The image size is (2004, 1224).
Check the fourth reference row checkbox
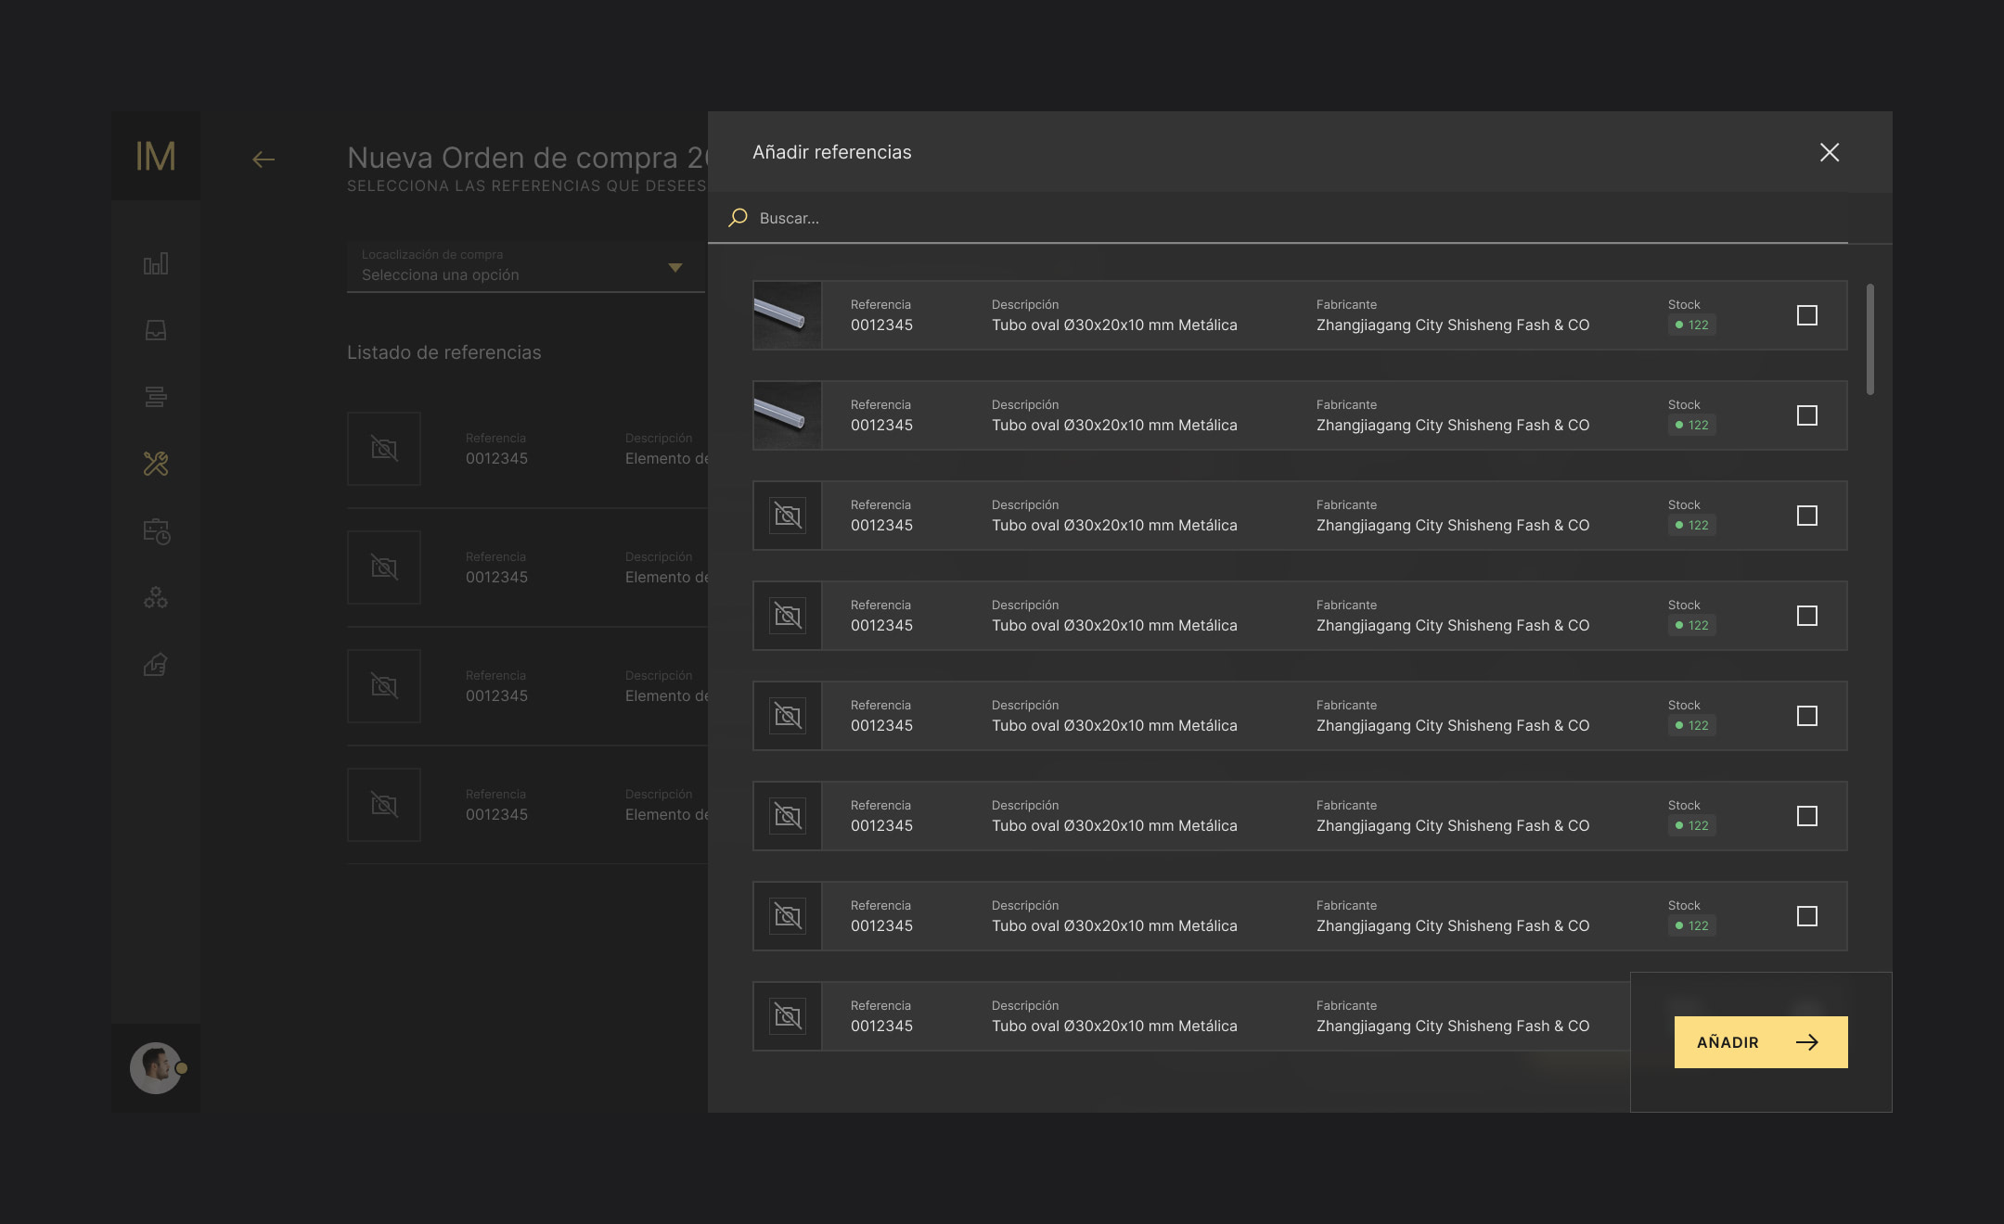tap(1807, 616)
